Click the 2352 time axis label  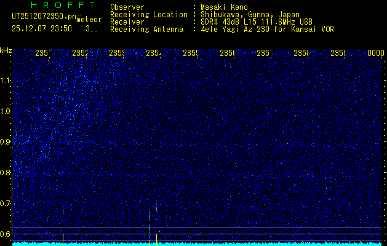pos(79,53)
